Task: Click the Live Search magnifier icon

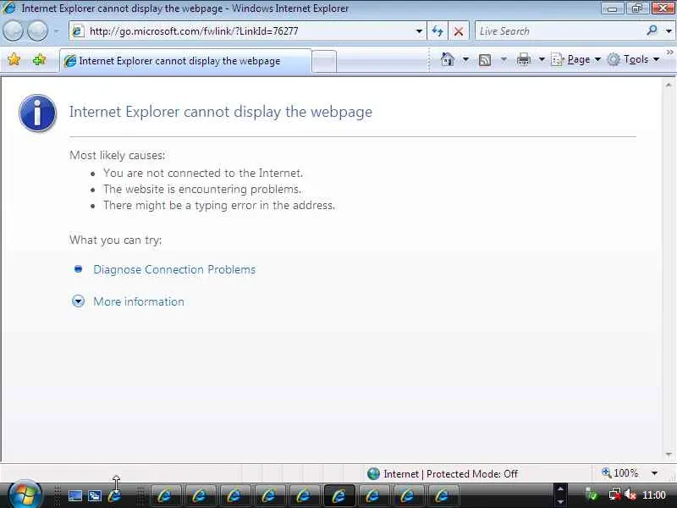Action: 652,30
